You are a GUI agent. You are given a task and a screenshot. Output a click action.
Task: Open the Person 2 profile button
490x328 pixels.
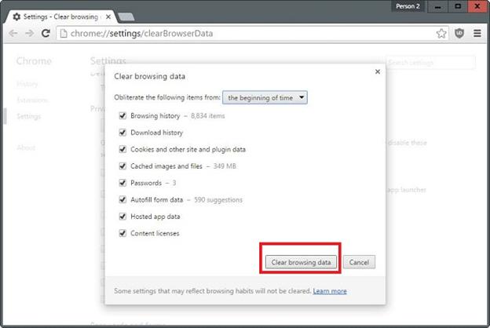pyautogui.click(x=408, y=6)
